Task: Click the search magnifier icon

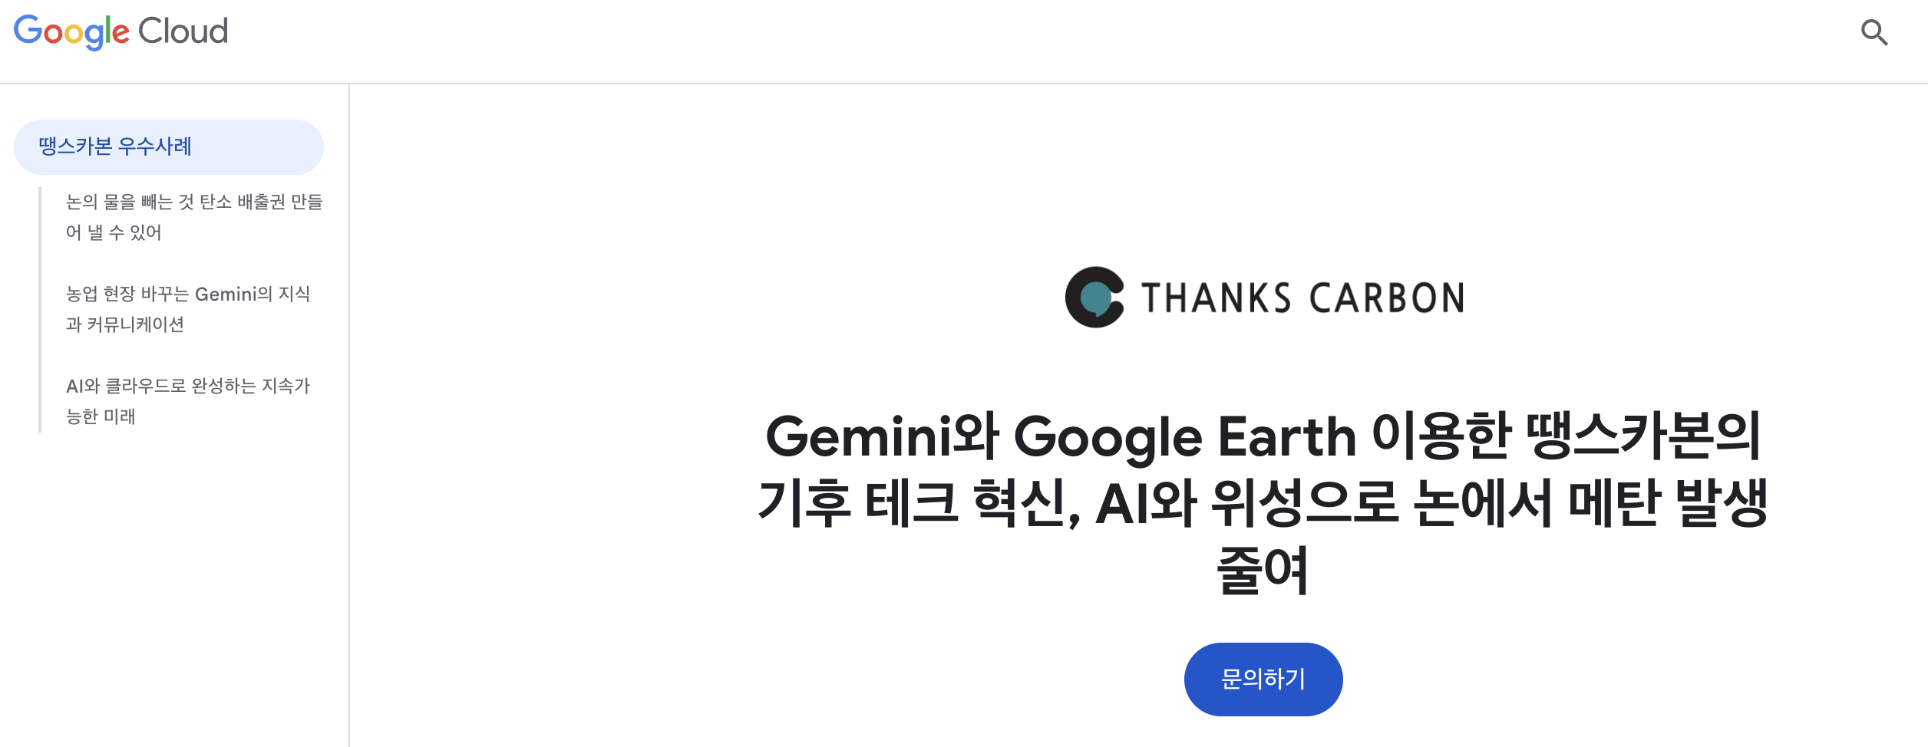Action: click(x=1874, y=33)
